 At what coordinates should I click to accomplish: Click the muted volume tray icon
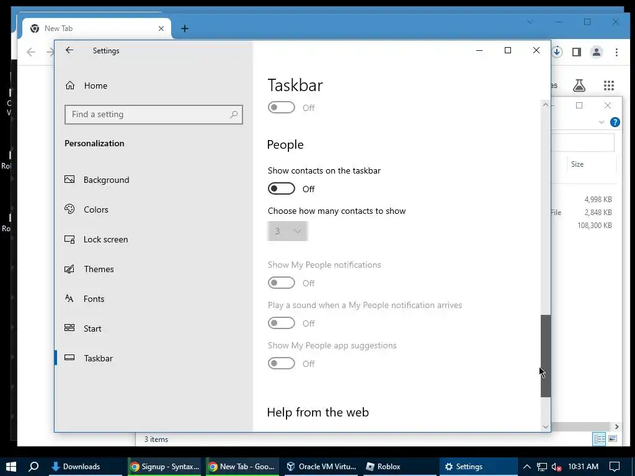pyautogui.click(x=556, y=467)
